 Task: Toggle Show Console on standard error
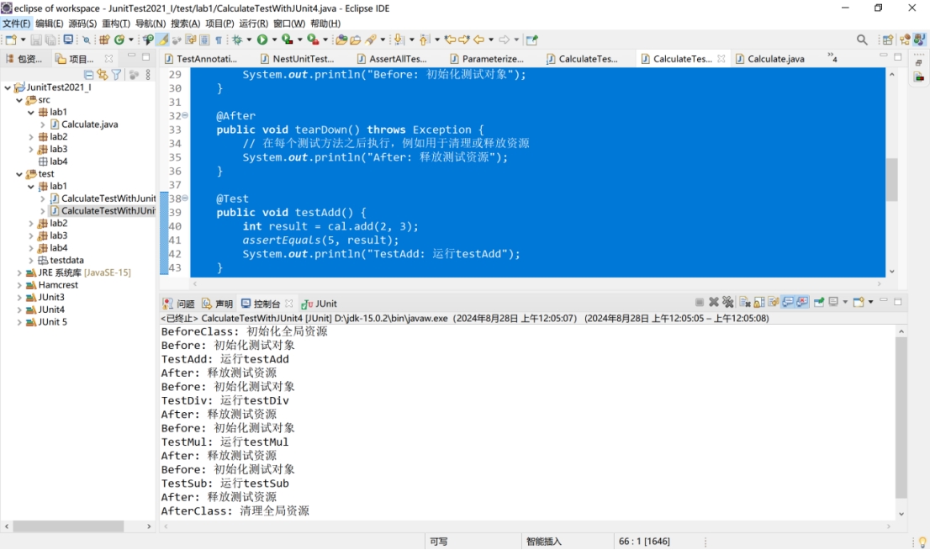802,303
